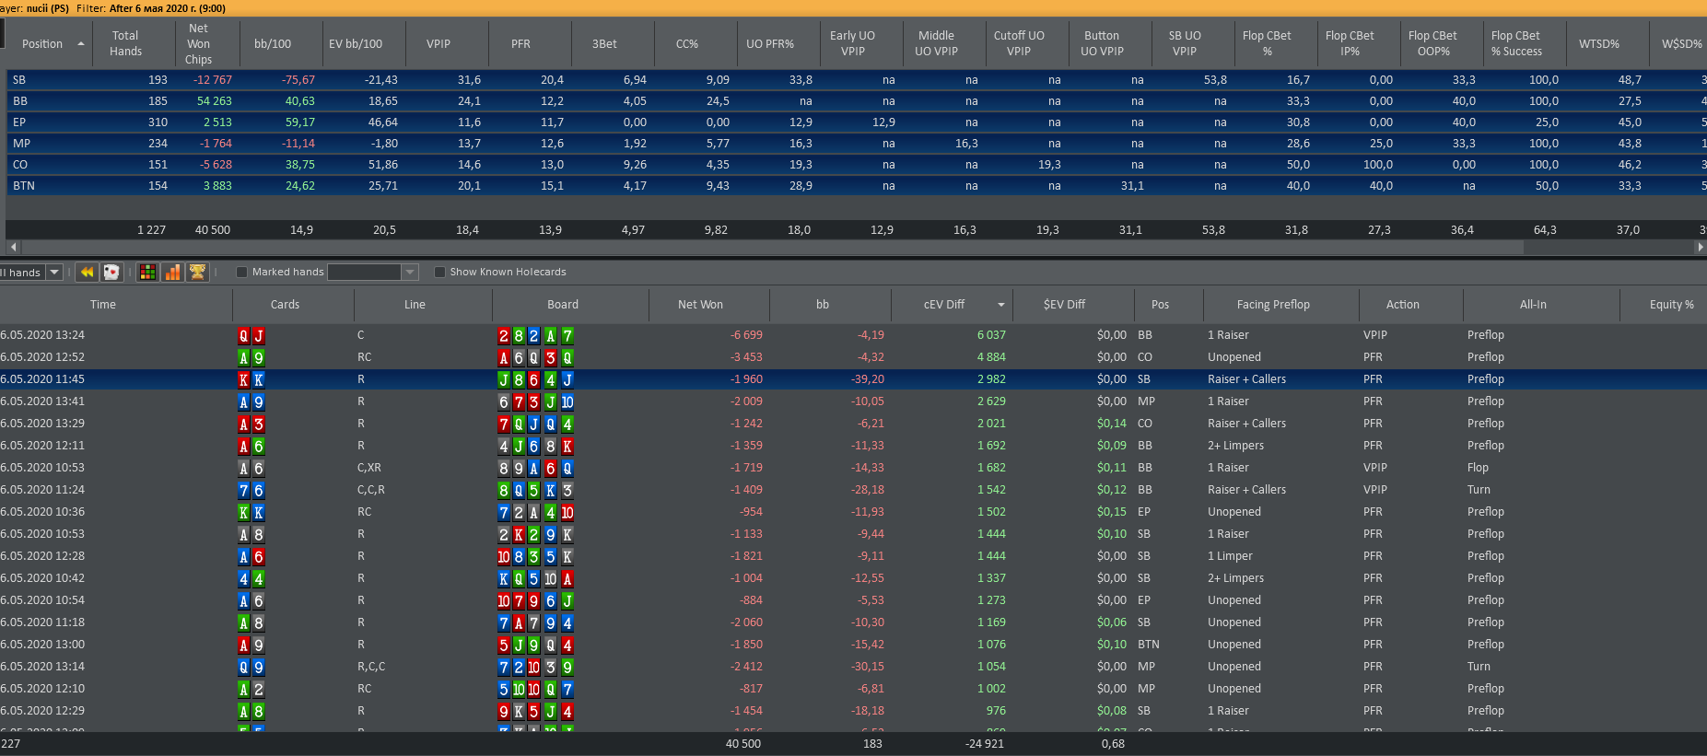1707x756 pixels.
Task: Click the UO PFR% column header
Action: (x=770, y=43)
